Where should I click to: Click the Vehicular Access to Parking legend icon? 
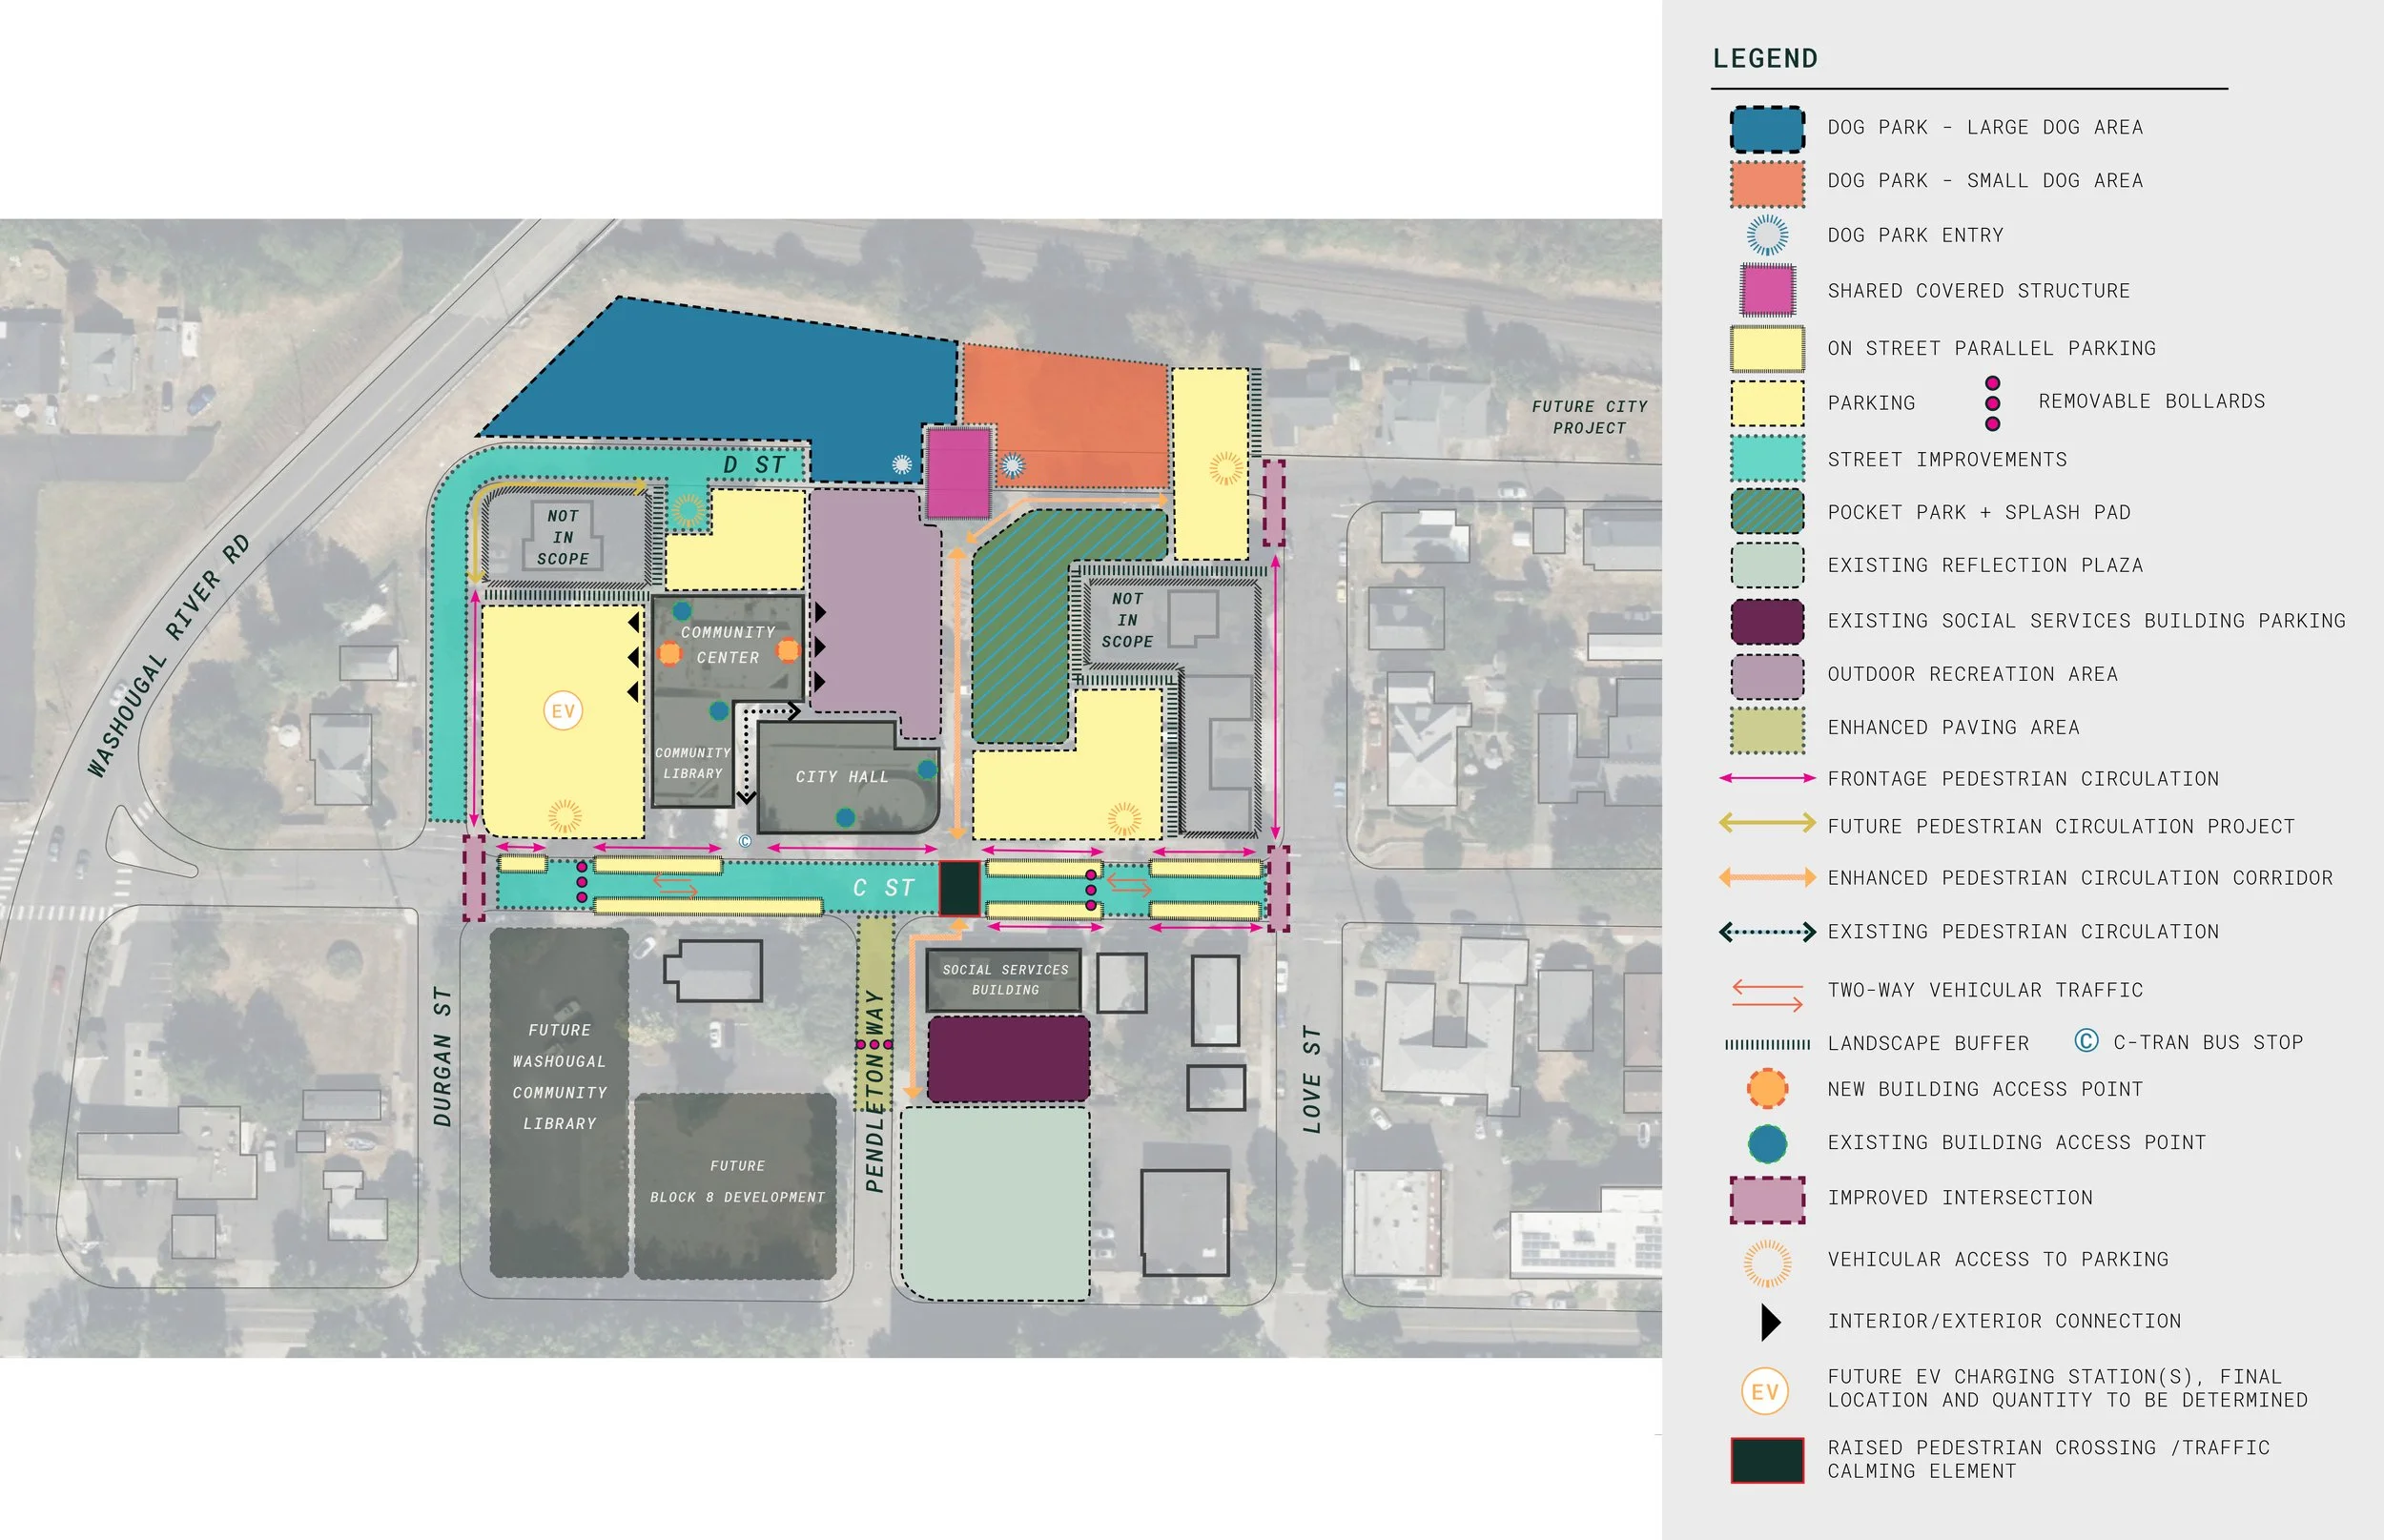click(1767, 1262)
